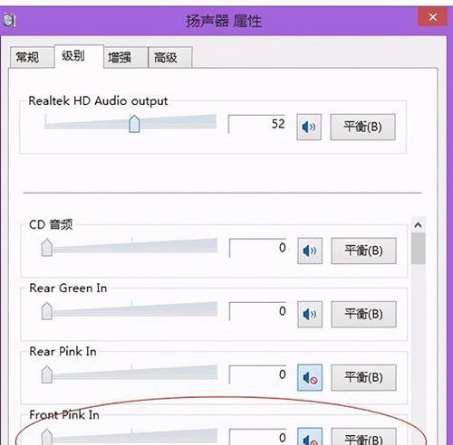Click the speaker properties title bar icon

click(9, 21)
